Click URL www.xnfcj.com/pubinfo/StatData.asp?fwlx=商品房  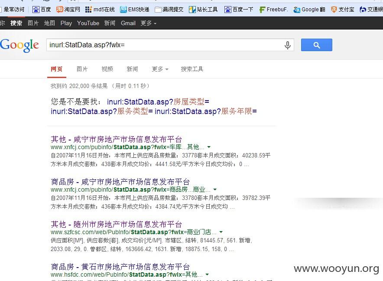pos(130,190)
